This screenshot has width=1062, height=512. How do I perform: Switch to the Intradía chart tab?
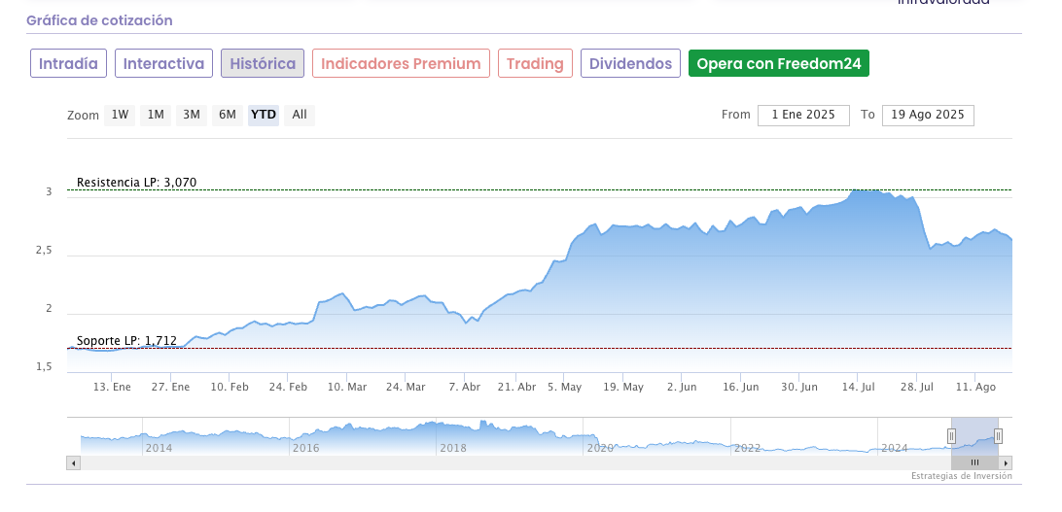point(68,63)
